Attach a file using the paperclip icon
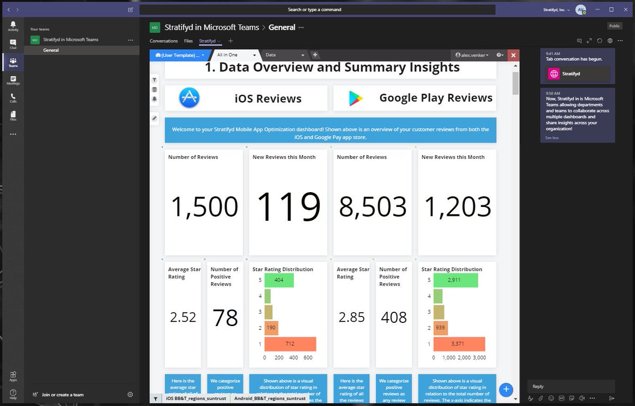Screen dimensions: 635x406 pos(541,398)
